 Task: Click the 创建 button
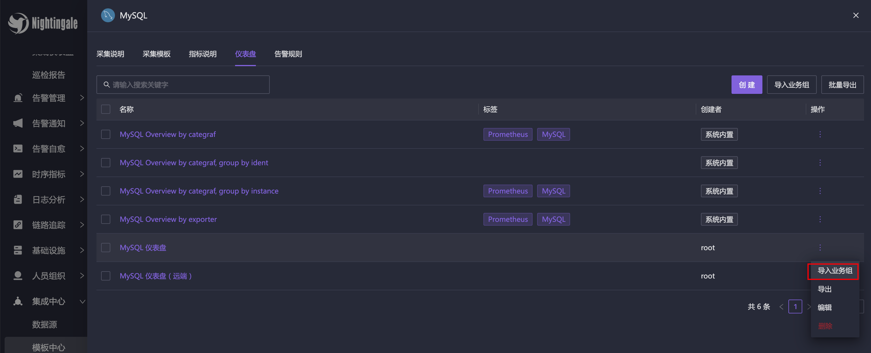coord(747,85)
